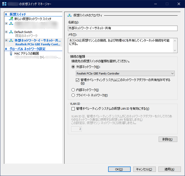Click the OK button
The height and width of the screenshot is (176, 185).
(119, 169)
